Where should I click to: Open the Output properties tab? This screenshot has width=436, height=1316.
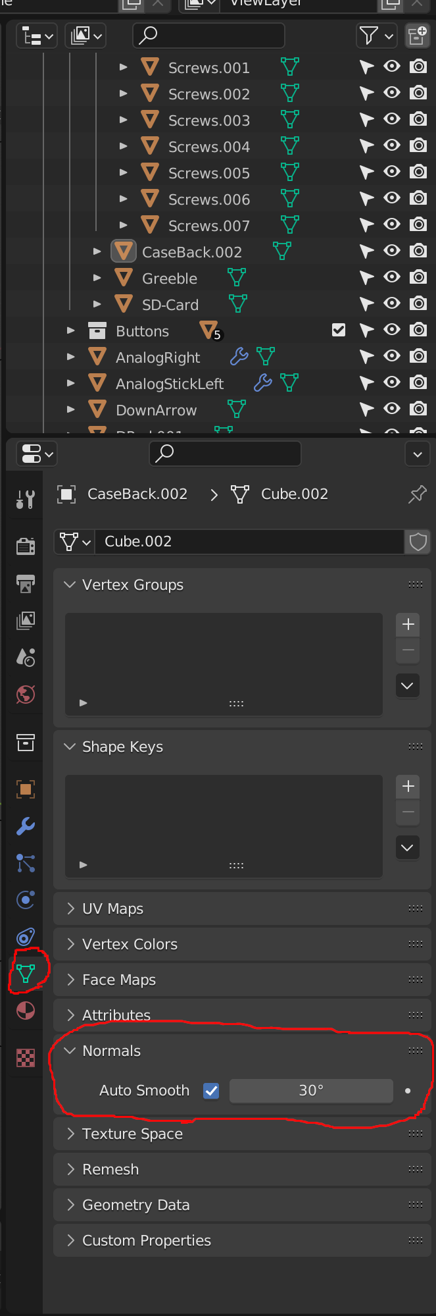coord(26,583)
